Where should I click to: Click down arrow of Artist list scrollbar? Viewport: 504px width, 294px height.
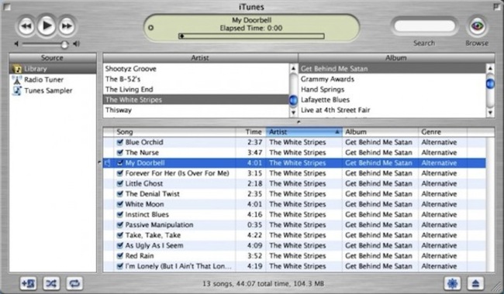click(x=293, y=112)
